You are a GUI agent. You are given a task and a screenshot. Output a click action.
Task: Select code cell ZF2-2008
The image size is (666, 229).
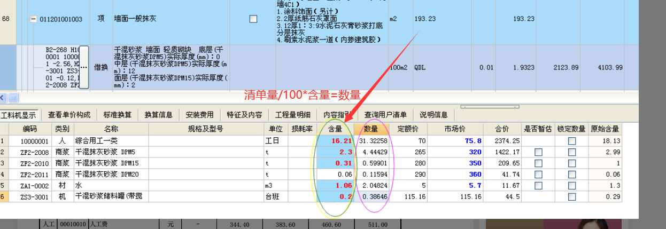coord(30,152)
